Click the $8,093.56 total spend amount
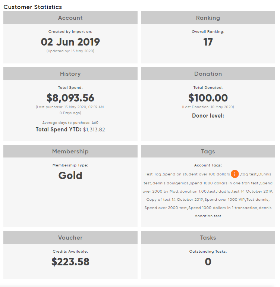The height and width of the screenshot is (287, 280). click(x=70, y=98)
